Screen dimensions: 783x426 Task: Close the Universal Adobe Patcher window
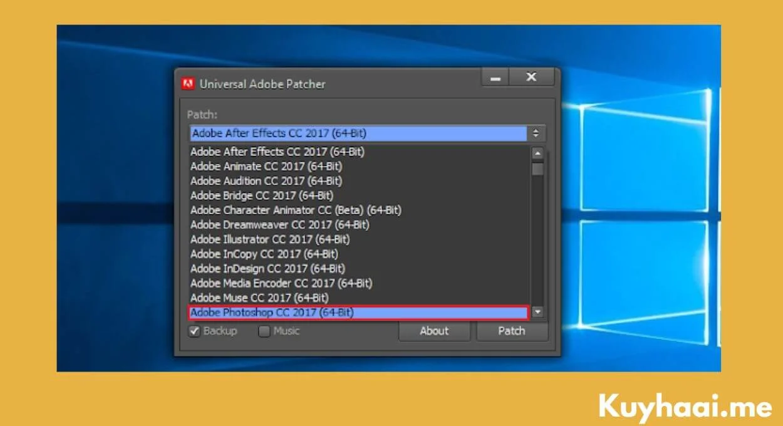click(x=532, y=77)
